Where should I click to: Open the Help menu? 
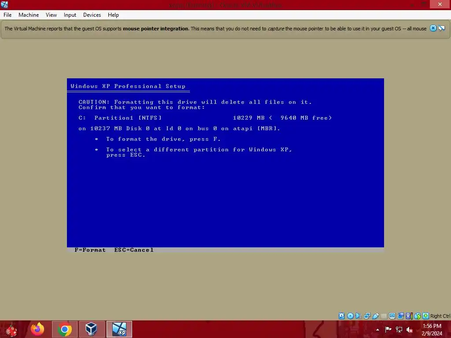(x=113, y=15)
